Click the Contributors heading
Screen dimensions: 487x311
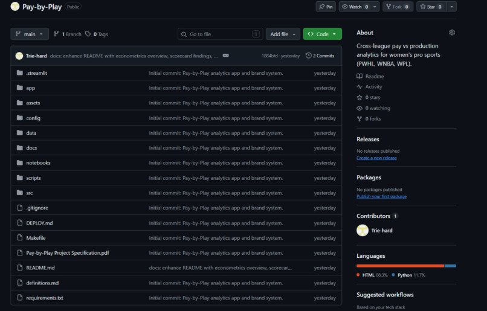tap(373, 216)
